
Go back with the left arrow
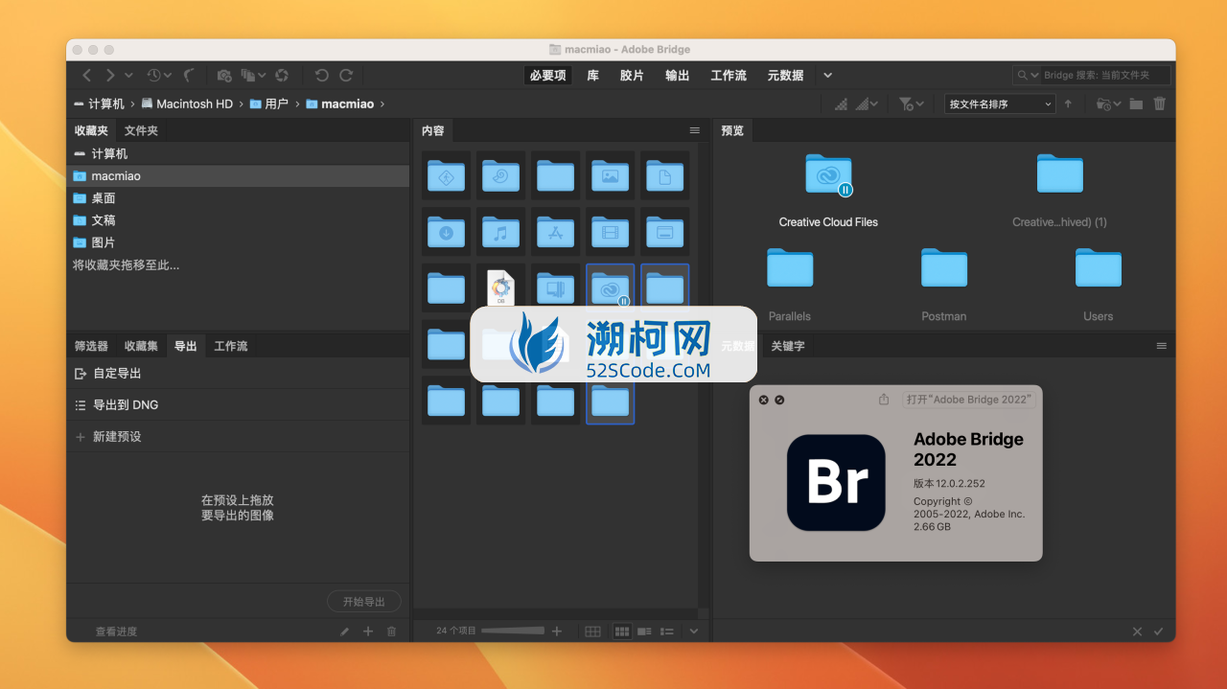point(87,75)
